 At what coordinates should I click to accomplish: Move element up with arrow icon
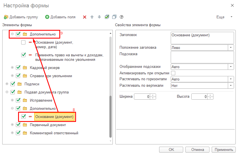point(92,17)
